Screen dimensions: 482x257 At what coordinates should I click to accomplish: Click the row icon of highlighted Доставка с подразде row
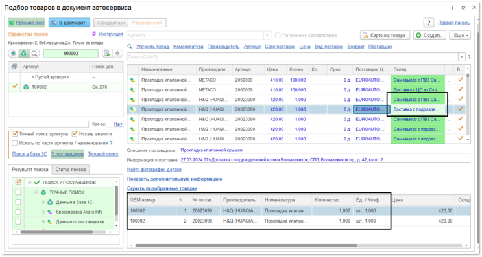(132, 109)
